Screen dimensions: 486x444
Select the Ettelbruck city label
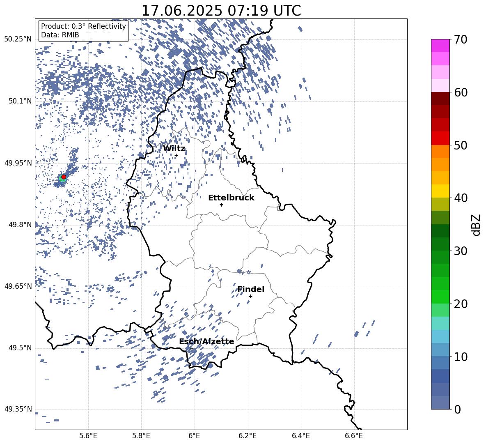pos(231,198)
